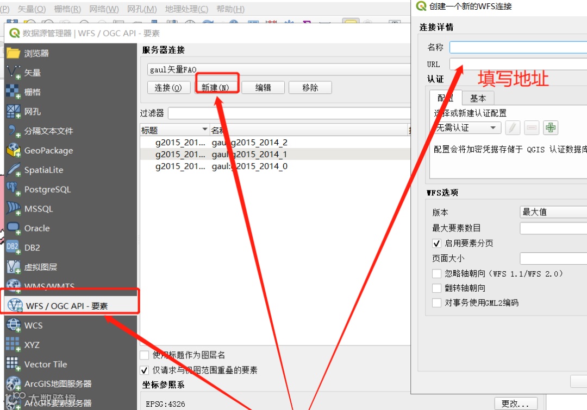Open the 网孔(M) menu
Viewport: 587px width, 410px height.
[142, 9]
